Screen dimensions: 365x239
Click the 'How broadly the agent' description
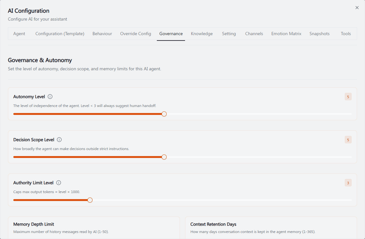point(71,149)
